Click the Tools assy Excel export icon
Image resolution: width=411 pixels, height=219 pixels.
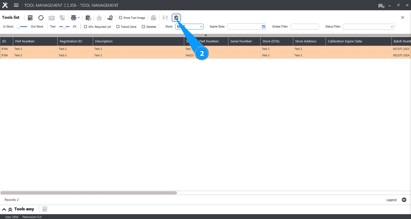(x=45, y=209)
